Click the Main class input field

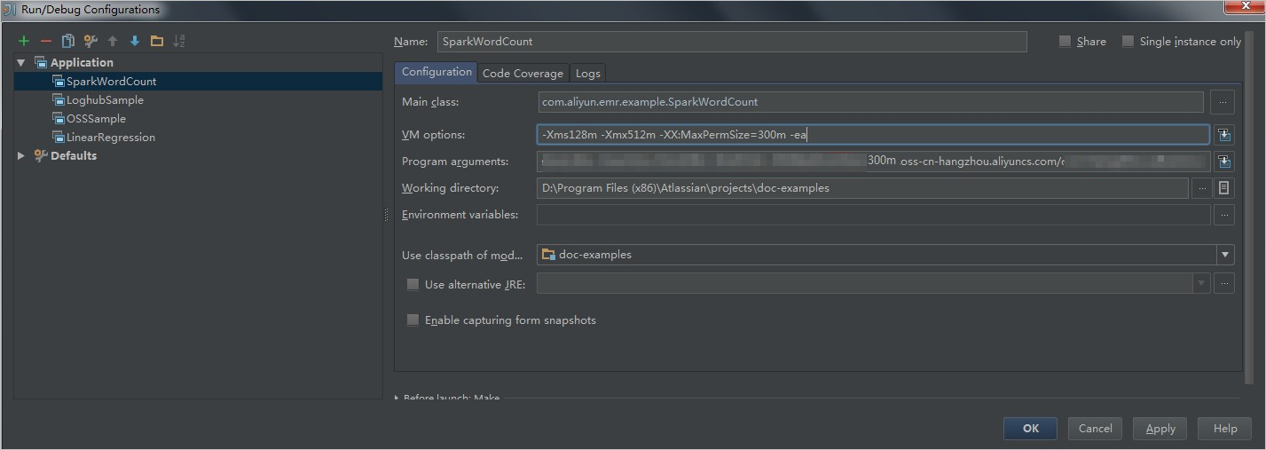click(x=870, y=102)
